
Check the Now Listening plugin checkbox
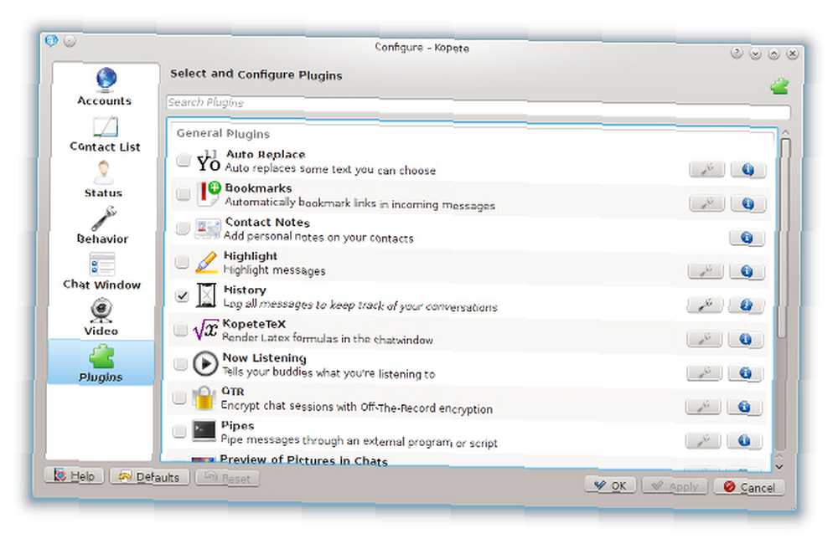181,363
